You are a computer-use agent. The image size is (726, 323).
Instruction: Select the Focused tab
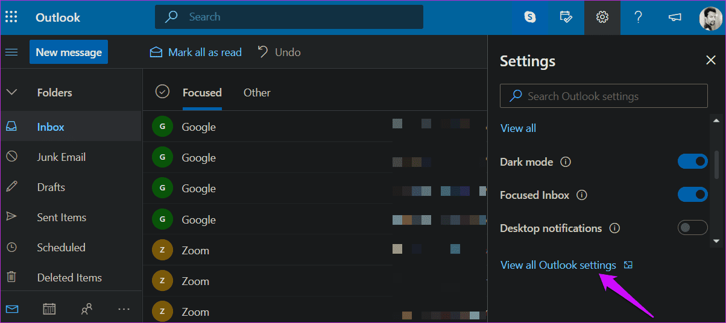[202, 92]
